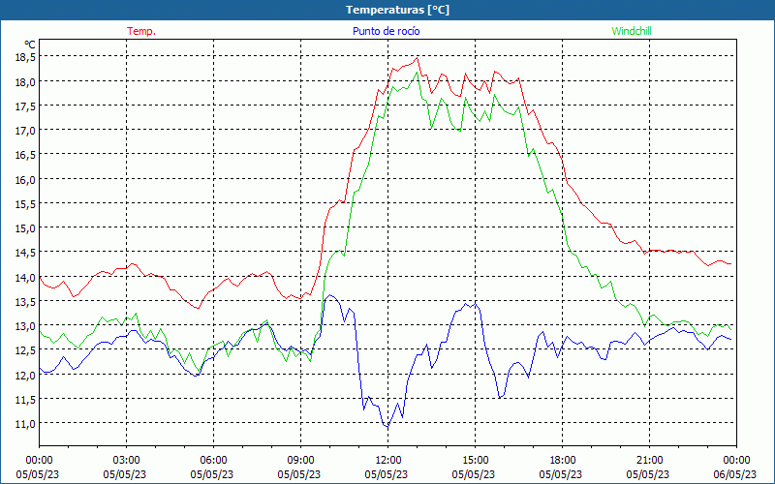Click the 12:00 time axis label

click(388, 461)
